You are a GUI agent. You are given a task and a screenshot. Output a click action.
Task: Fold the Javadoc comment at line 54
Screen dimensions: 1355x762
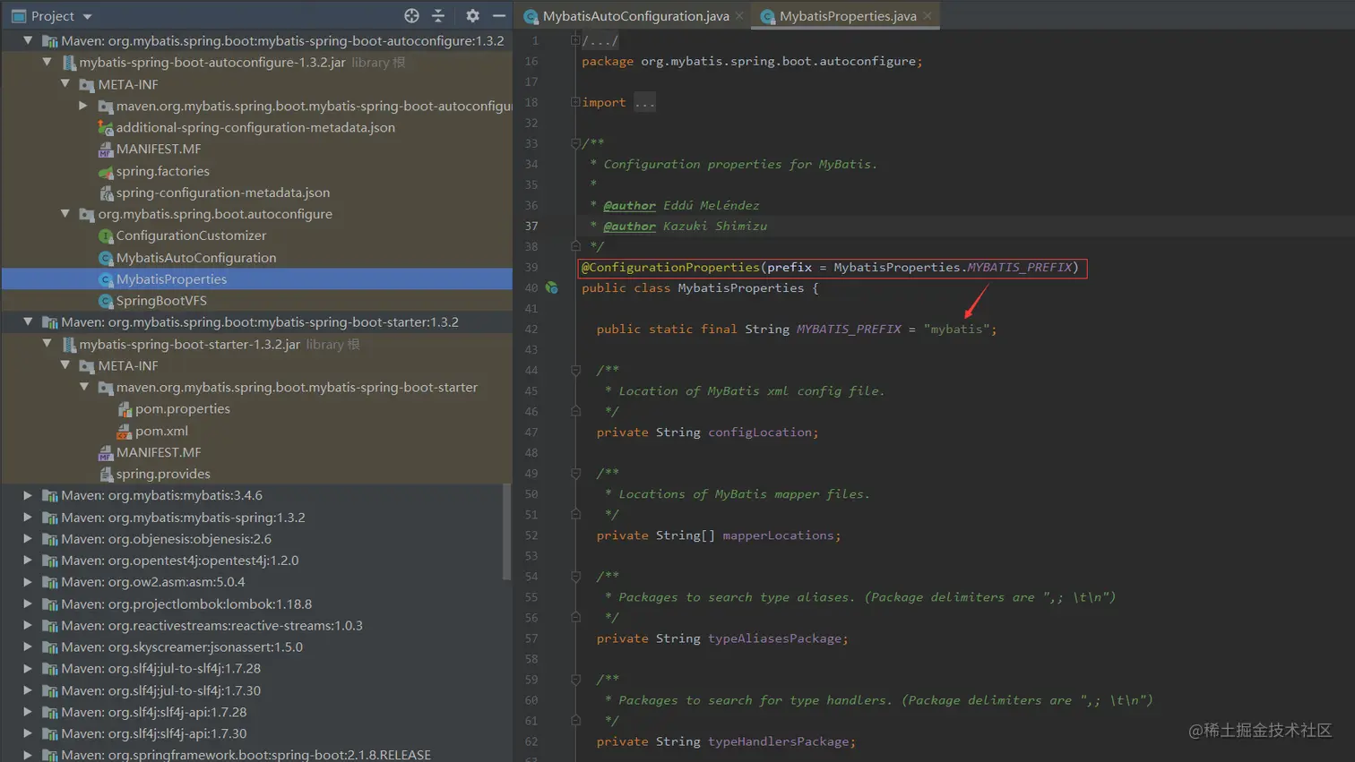575,577
